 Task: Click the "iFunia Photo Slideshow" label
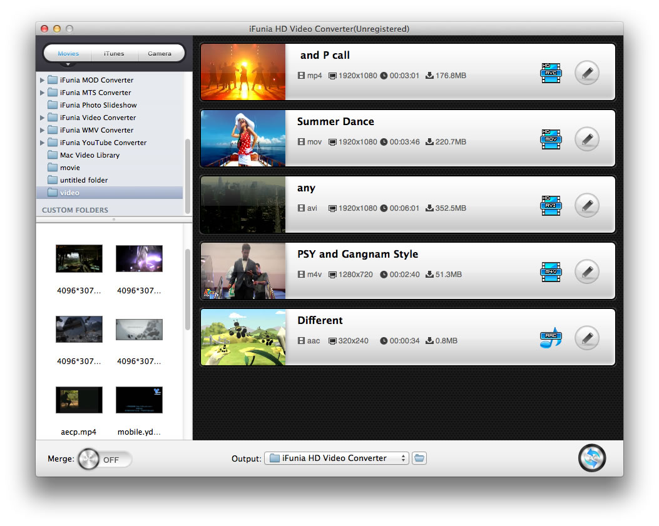(98, 105)
